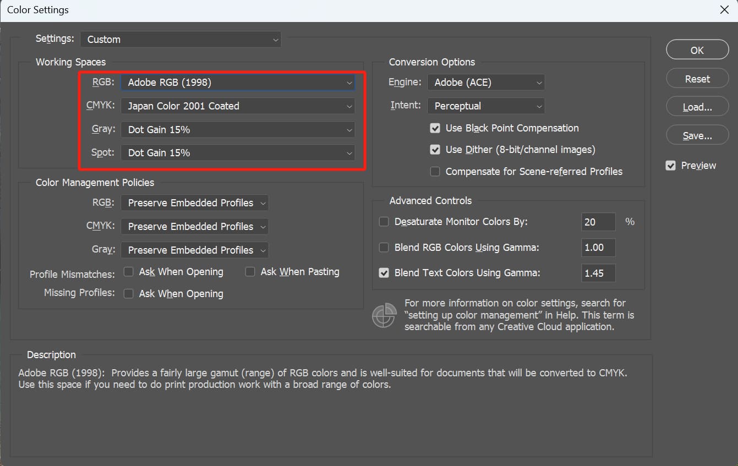Click the Desaturate Monitor Colors percentage field

tap(598, 222)
